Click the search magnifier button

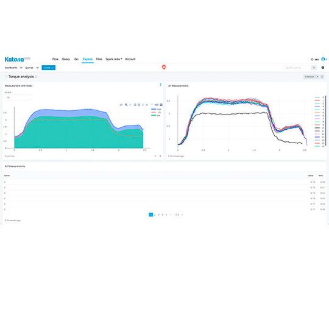(x=314, y=68)
